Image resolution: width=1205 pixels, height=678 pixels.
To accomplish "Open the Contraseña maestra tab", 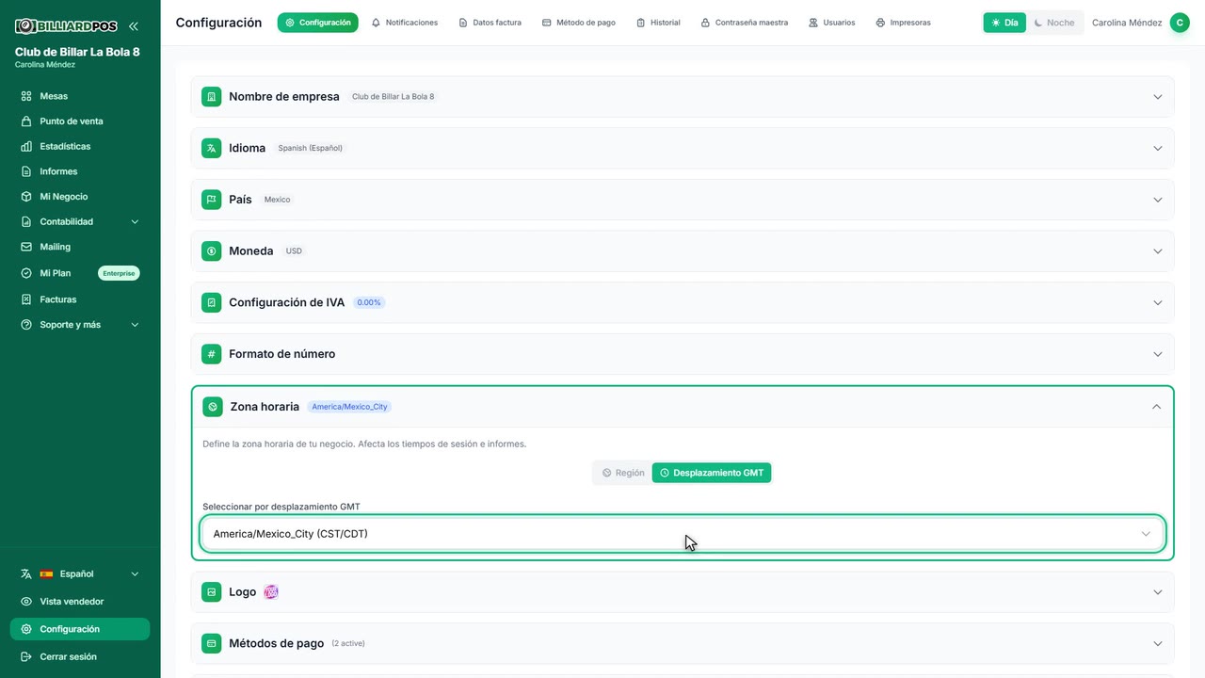I will point(745,23).
